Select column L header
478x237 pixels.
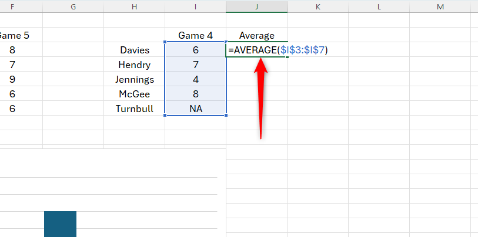379,6
